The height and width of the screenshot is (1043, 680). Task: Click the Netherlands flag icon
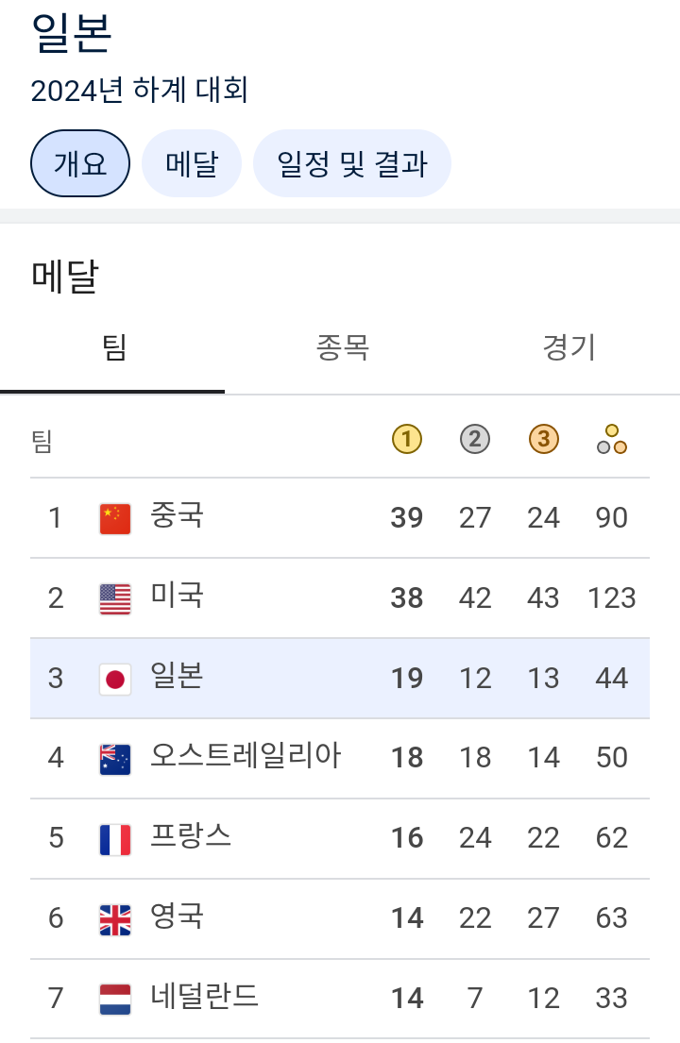tap(115, 1000)
